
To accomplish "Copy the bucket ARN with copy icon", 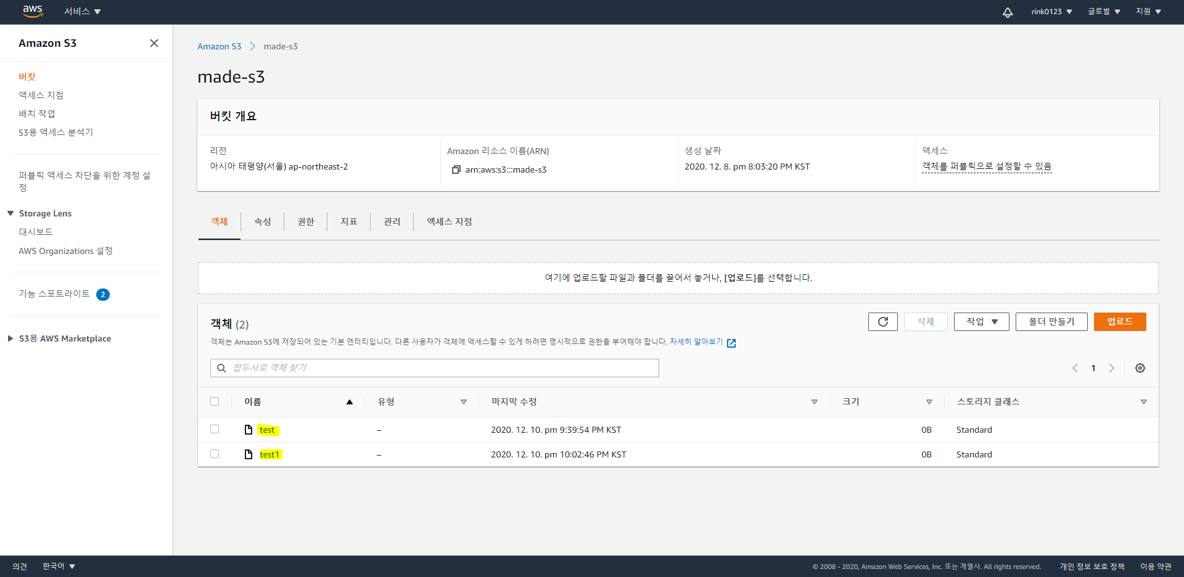I will point(456,170).
